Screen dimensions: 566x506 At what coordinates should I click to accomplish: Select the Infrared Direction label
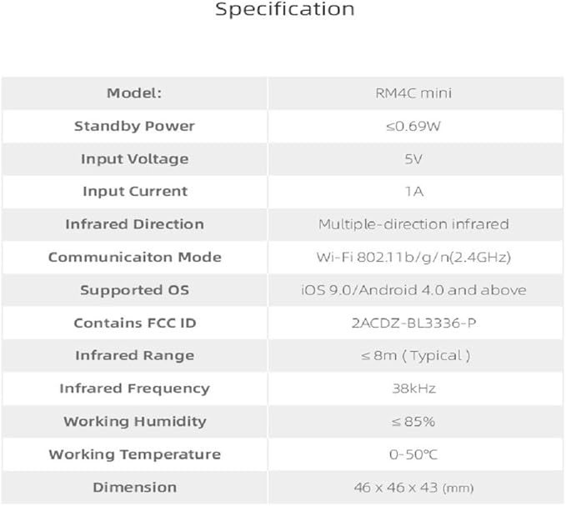[x=135, y=224]
